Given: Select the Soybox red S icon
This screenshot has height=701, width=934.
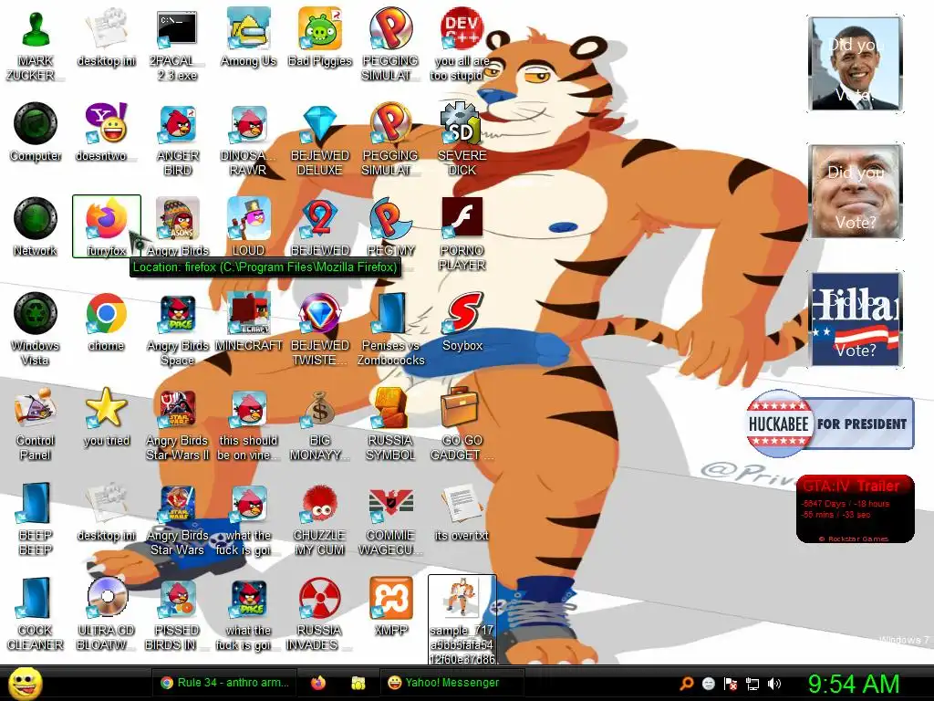Looking at the screenshot, I should point(462,314).
